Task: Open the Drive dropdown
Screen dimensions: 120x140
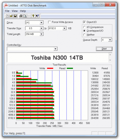Action: [x=41, y=23]
